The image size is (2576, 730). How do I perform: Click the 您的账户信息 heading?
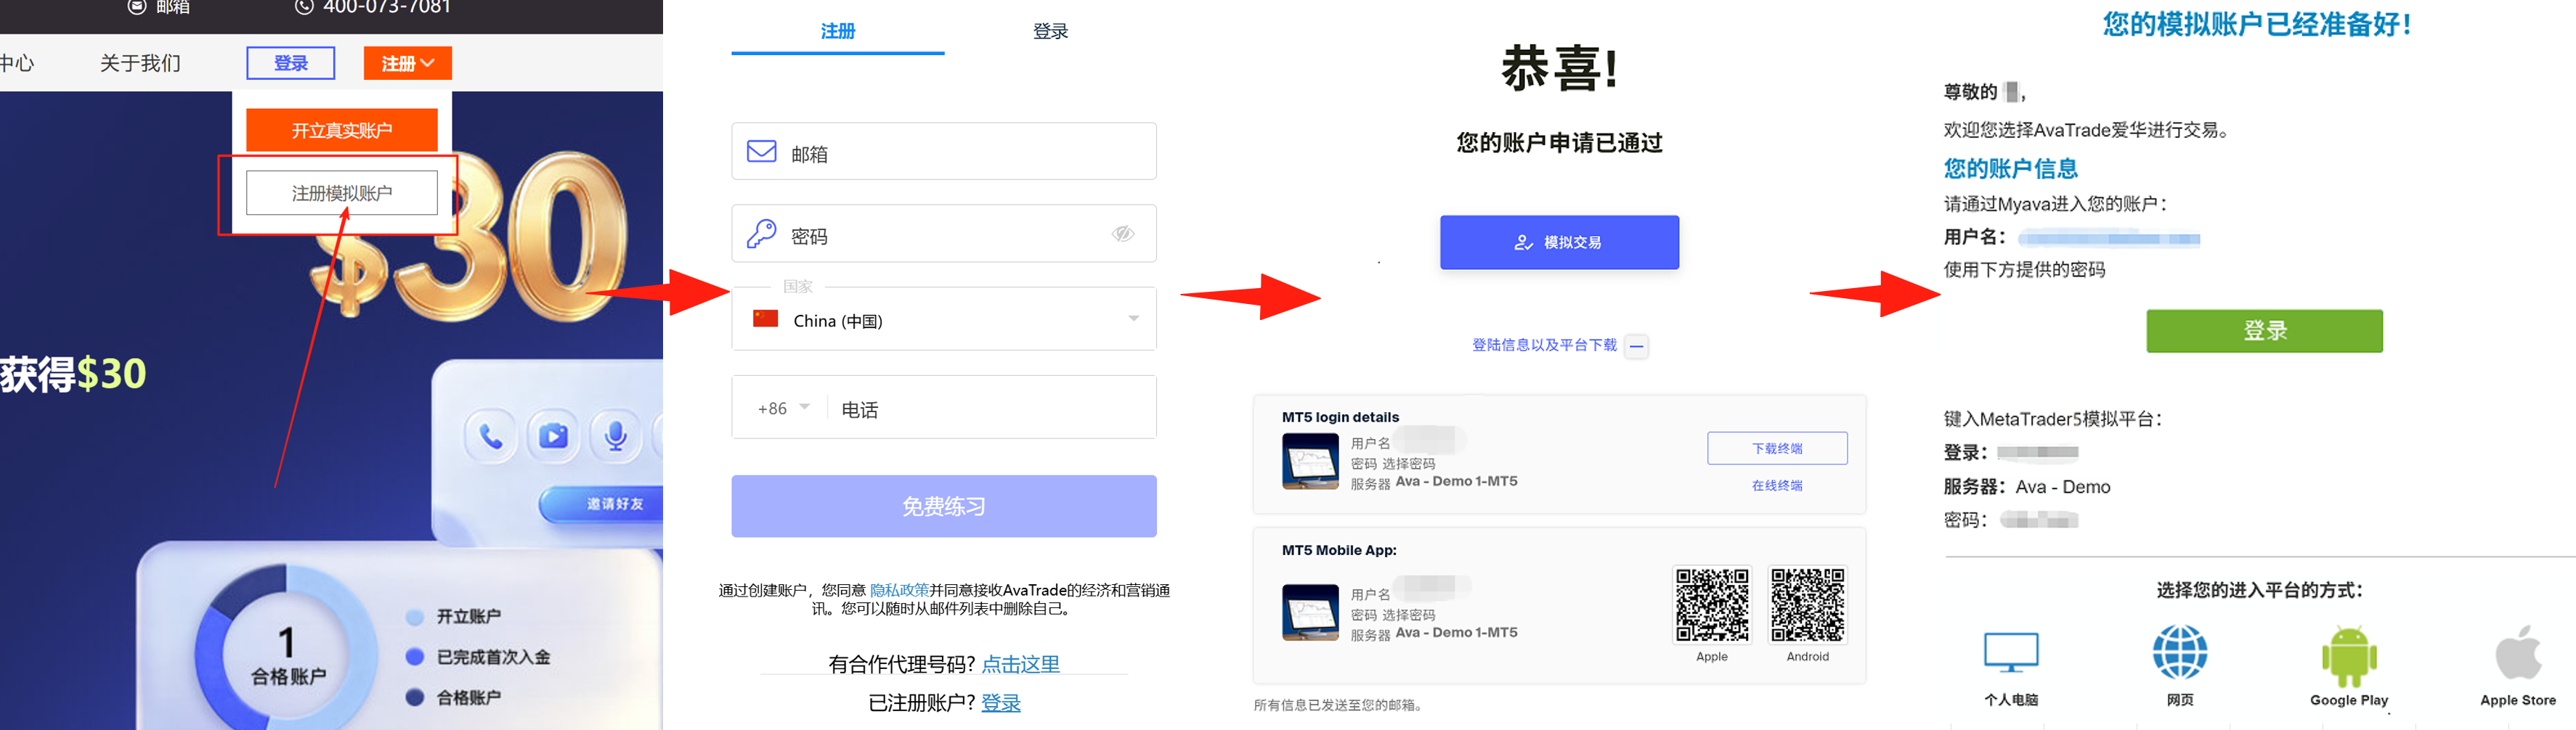click(x=2010, y=168)
